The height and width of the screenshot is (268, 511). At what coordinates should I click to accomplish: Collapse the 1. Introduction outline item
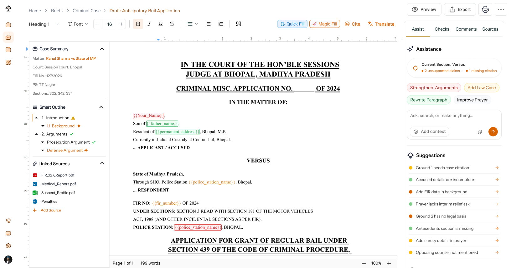pyautogui.click(x=36, y=118)
